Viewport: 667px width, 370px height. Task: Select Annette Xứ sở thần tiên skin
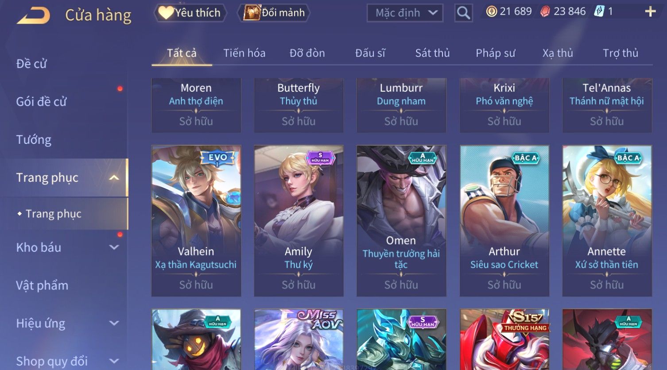click(607, 221)
